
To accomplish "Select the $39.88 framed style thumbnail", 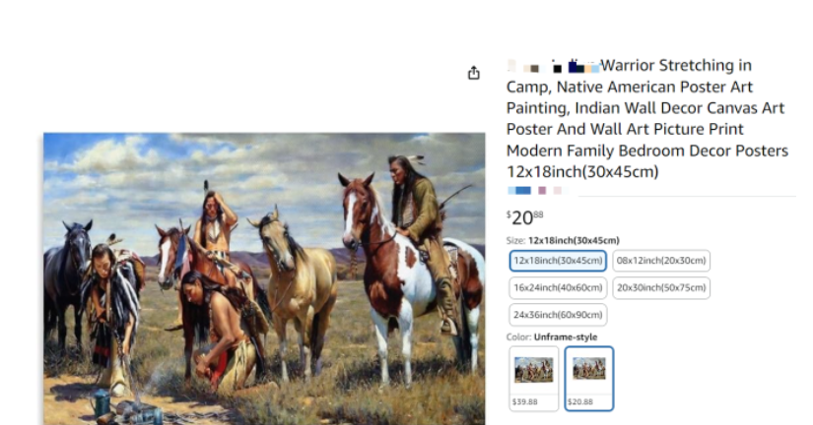I will pyautogui.click(x=533, y=379).
